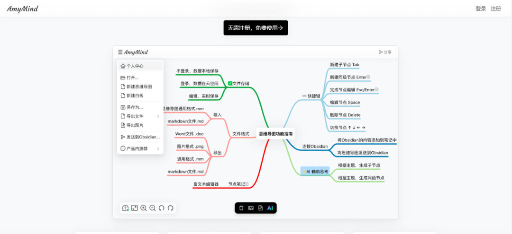Image resolution: width=512 pixels, height=234 pixels.
Task: Zoom out with the magnifier minus icon
Action: [153, 208]
